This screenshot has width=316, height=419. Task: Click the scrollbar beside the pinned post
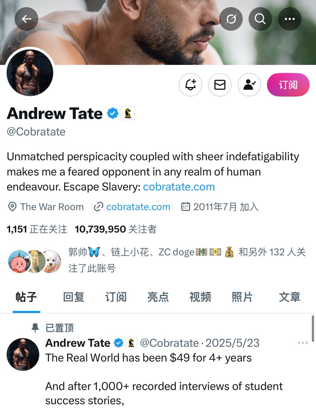pos(313,329)
